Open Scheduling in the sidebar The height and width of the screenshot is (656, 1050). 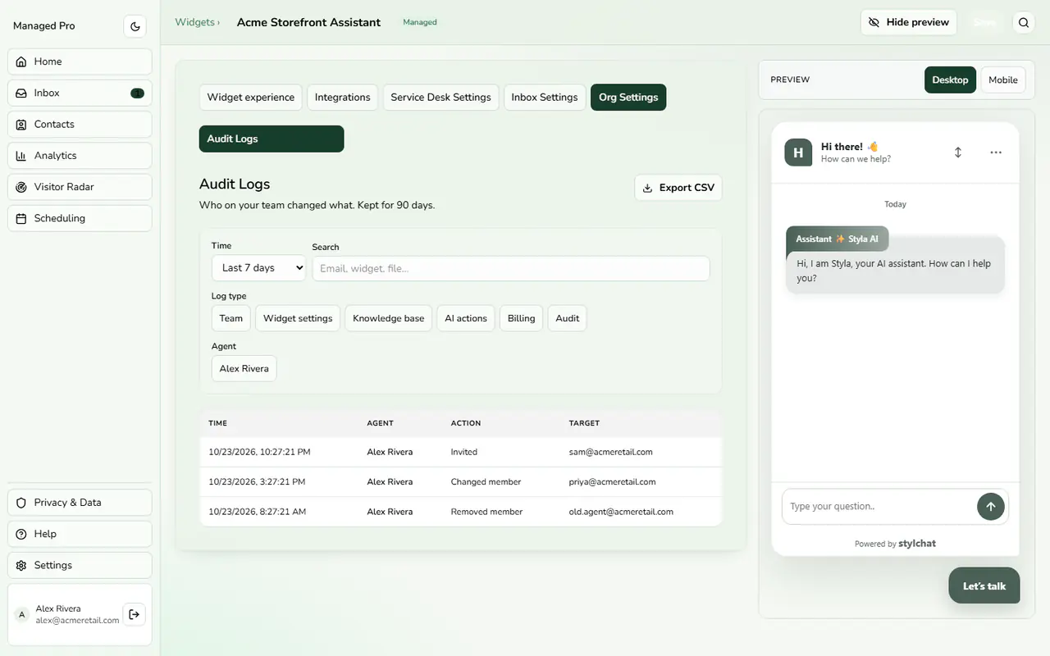[x=80, y=218]
